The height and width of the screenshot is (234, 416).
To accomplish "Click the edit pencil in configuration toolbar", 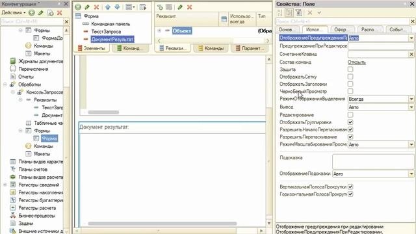I will (41, 13).
